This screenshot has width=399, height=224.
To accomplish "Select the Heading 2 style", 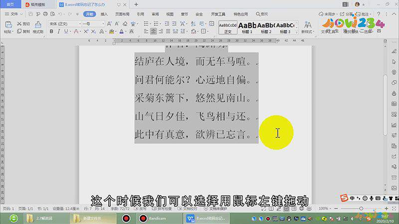I will click(266, 27).
